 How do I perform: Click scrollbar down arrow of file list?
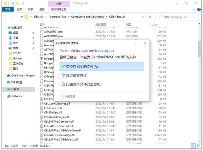pyautogui.click(x=200, y=142)
